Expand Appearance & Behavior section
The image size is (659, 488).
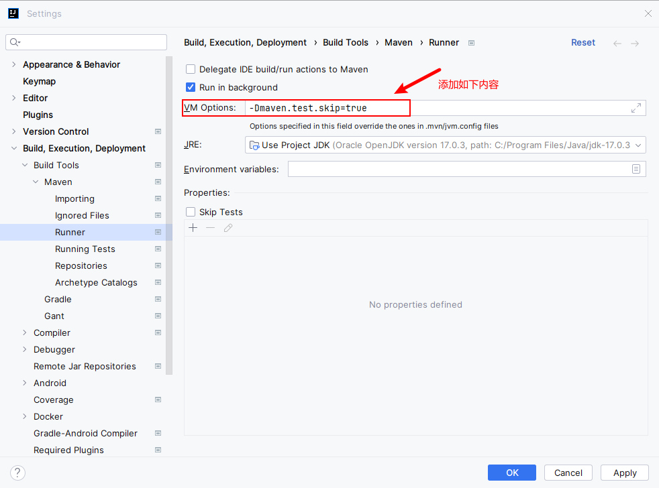click(x=14, y=64)
